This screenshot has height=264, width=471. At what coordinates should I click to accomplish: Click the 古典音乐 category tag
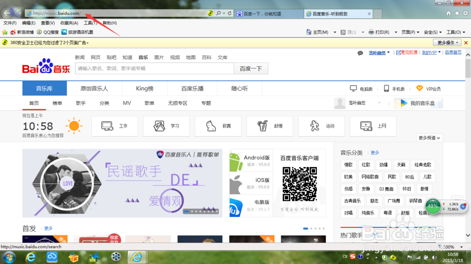pos(352,201)
